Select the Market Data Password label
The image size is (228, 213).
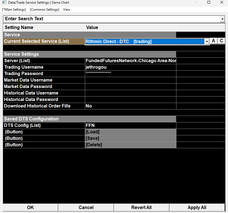pyautogui.click(x=28, y=87)
